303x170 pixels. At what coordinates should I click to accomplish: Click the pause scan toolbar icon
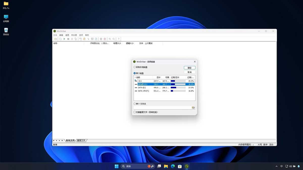[68, 39]
